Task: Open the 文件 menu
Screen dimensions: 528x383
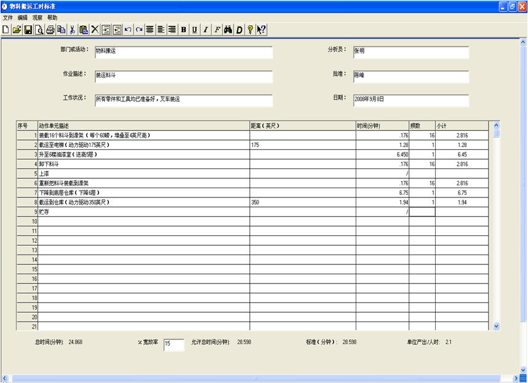Action: pos(7,18)
